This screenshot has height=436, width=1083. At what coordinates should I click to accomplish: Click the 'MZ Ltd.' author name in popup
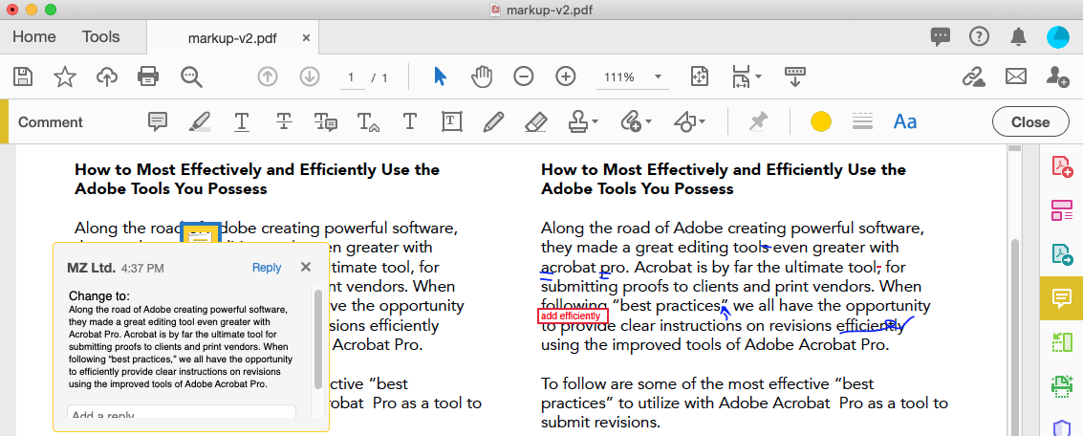[91, 268]
